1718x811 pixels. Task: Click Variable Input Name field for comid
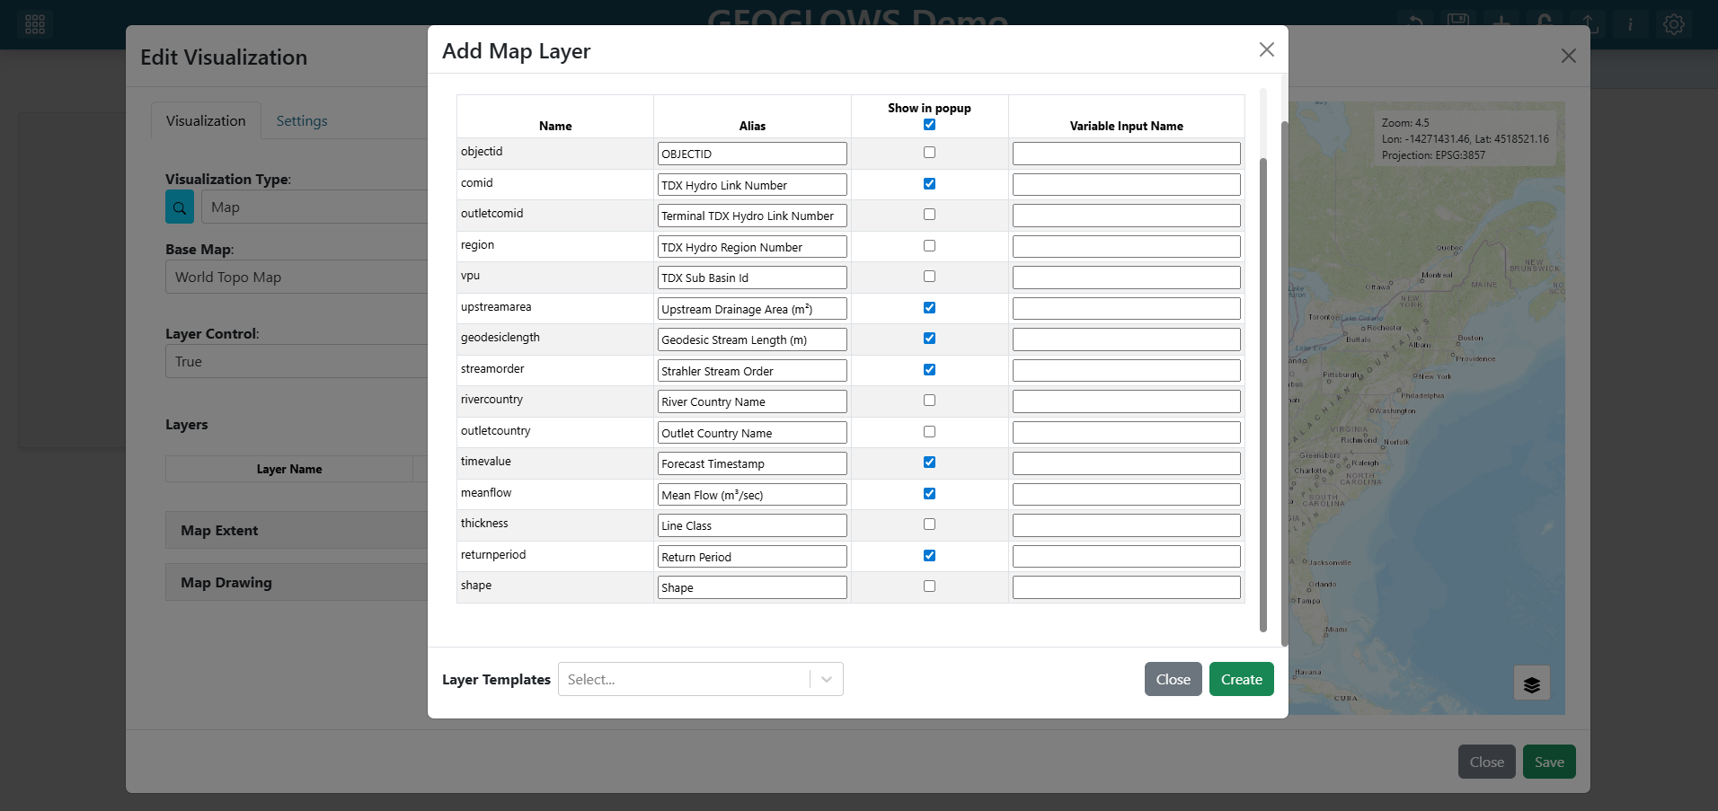click(x=1126, y=185)
